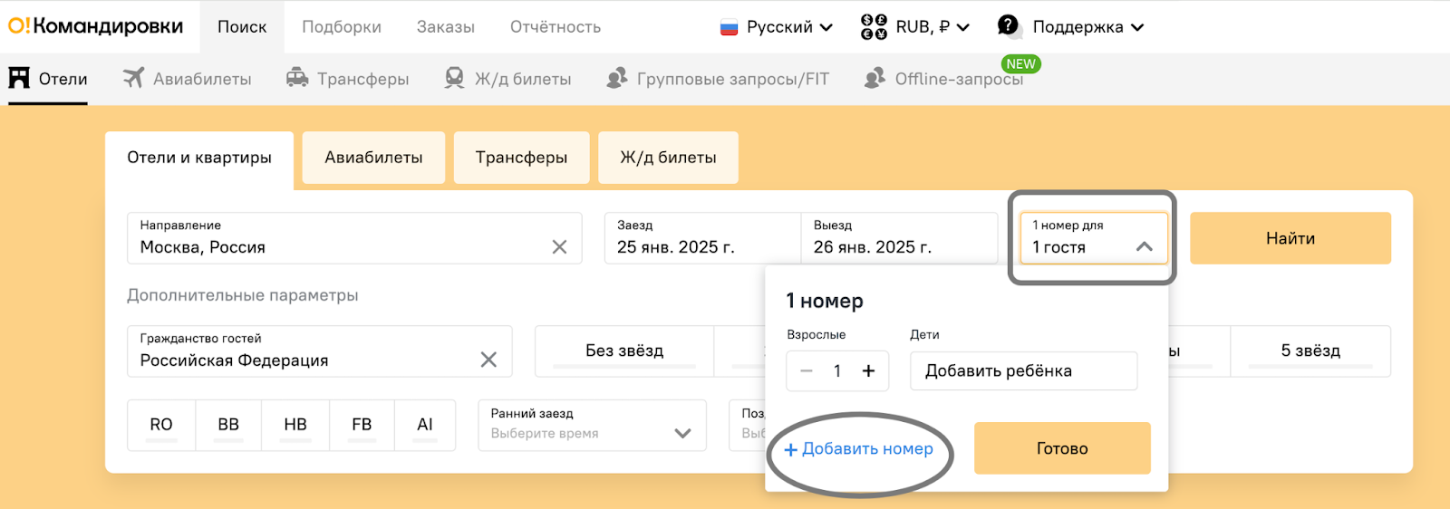Screen dimensions: 1450x509
Task: Toggle the BB meal plan option
Action: 228,425
